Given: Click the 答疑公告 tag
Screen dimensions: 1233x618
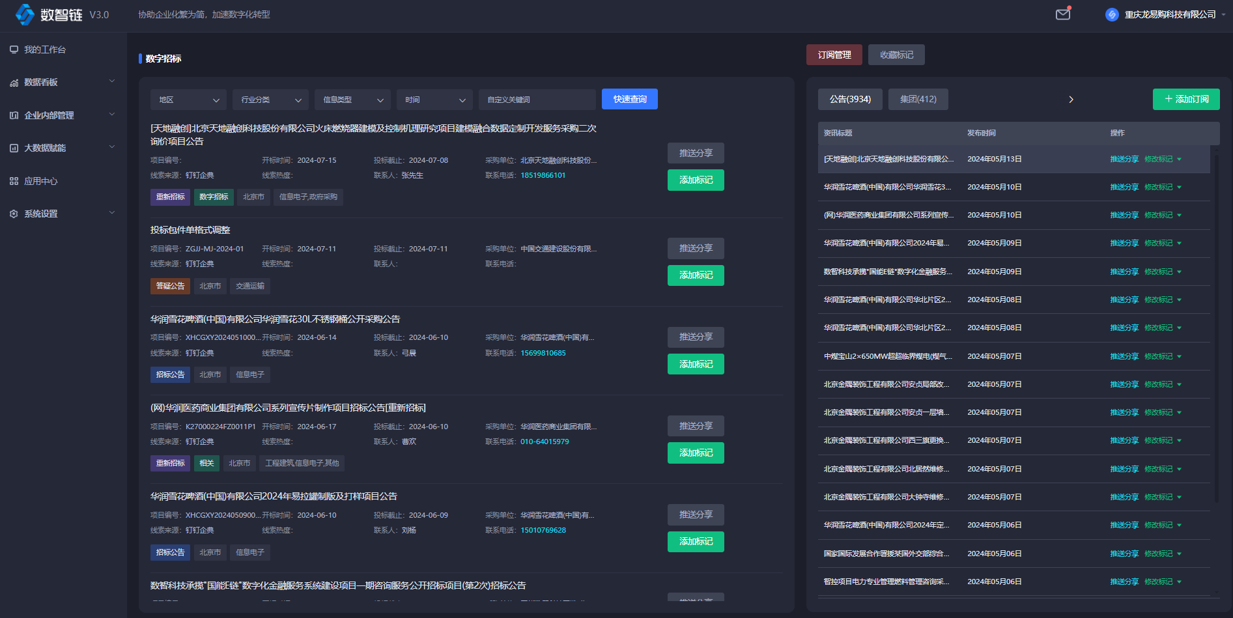Looking at the screenshot, I should point(170,286).
